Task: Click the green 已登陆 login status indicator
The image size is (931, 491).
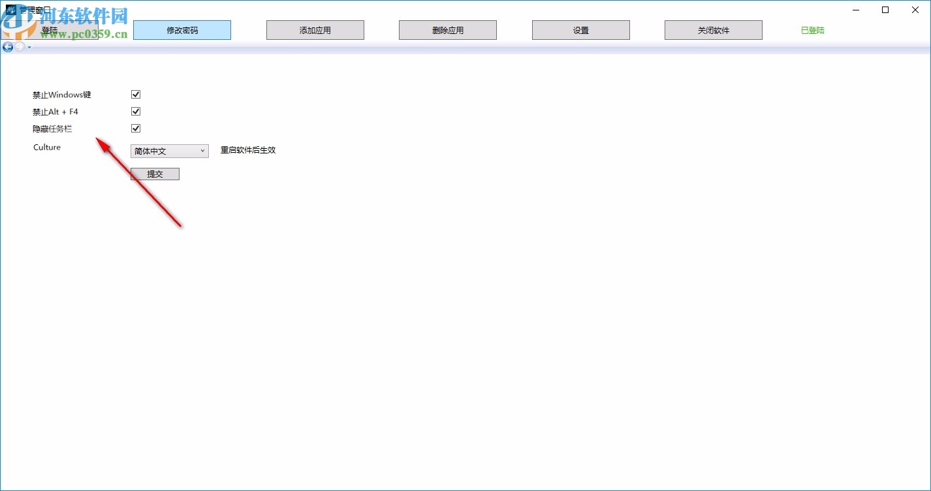Action: (812, 29)
